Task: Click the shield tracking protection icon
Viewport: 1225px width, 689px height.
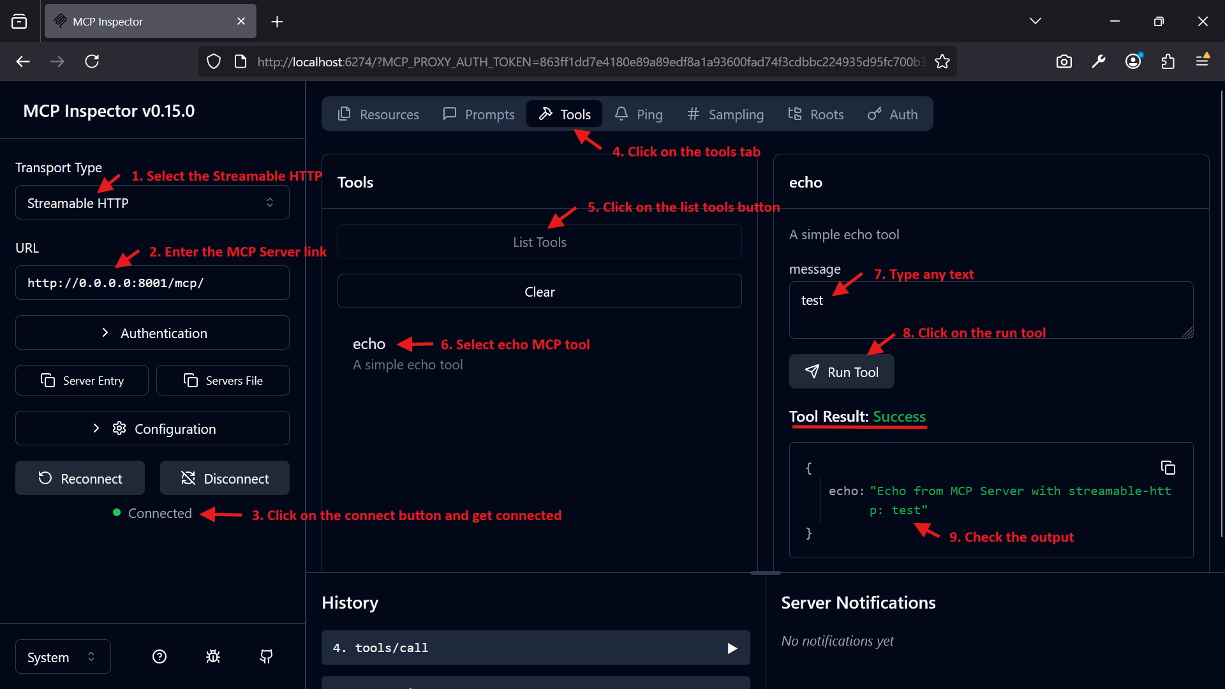Action: [214, 61]
